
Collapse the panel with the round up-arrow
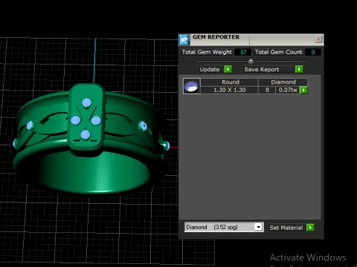pyautogui.click(x=251, y=61)
